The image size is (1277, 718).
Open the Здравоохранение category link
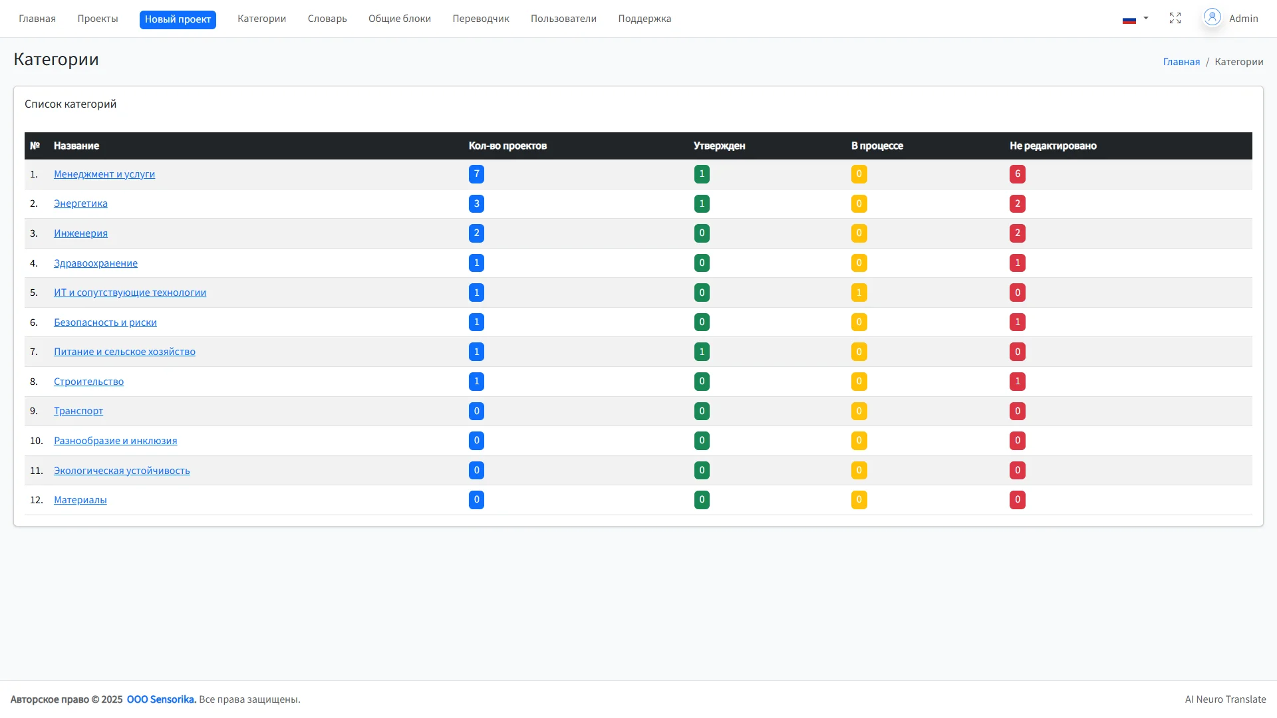coord(96,263)
